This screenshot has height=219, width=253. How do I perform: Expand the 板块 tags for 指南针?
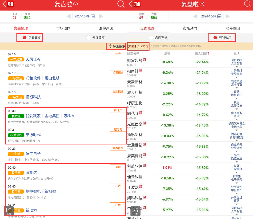(x=237, y=77)
